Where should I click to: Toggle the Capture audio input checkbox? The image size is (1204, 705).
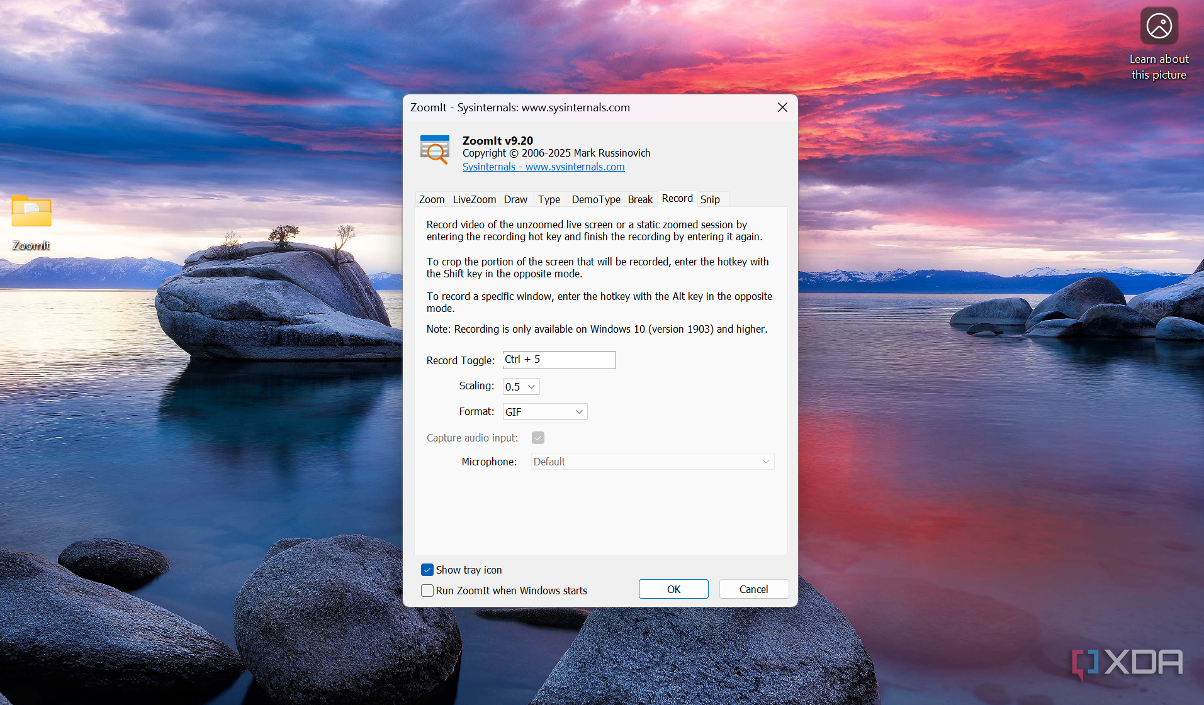point(538,438)
